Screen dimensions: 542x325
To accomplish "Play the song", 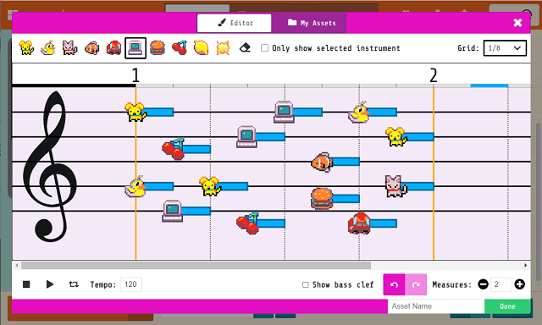I will tap(50, 284).
